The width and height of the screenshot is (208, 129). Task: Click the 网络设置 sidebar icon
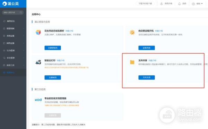pos(4,43)
